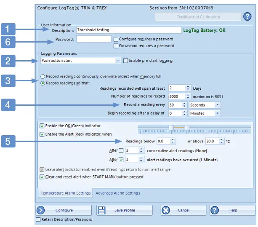Increase the Record a reading every value
This screenshot has height=227, width=258.
click(184, 103)
